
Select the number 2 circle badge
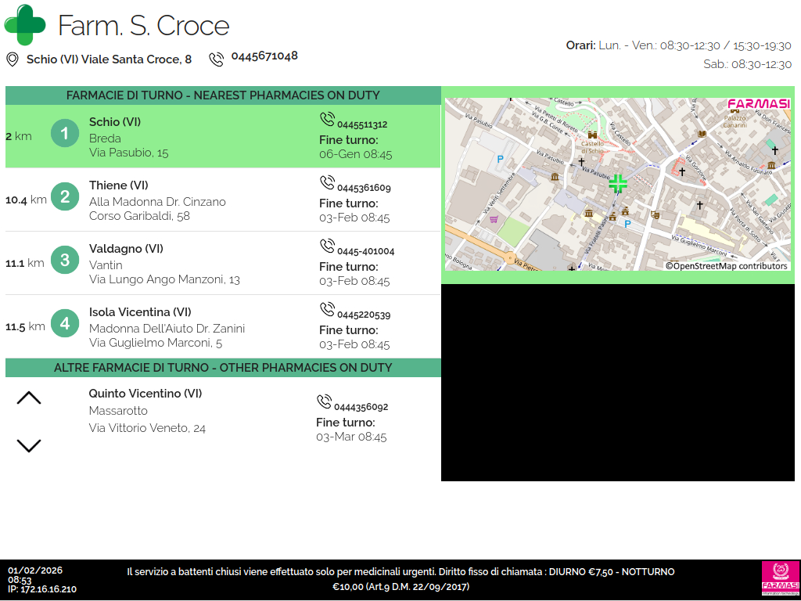(x=65, y=197)
